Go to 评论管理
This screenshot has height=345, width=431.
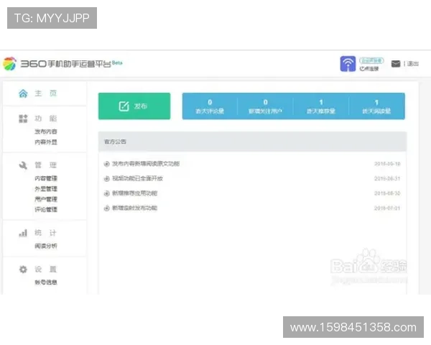point(46,209)
